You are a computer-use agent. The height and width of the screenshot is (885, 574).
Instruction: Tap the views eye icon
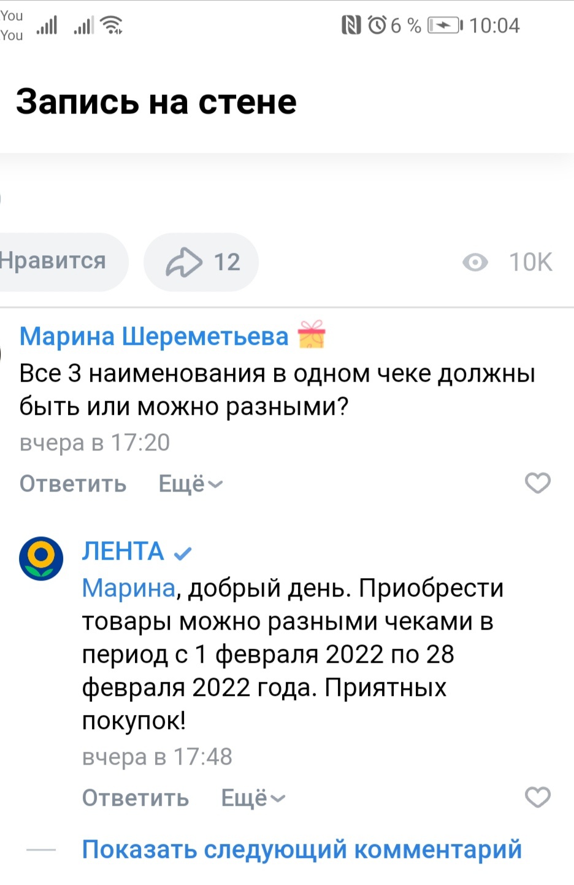pos(475,263)
